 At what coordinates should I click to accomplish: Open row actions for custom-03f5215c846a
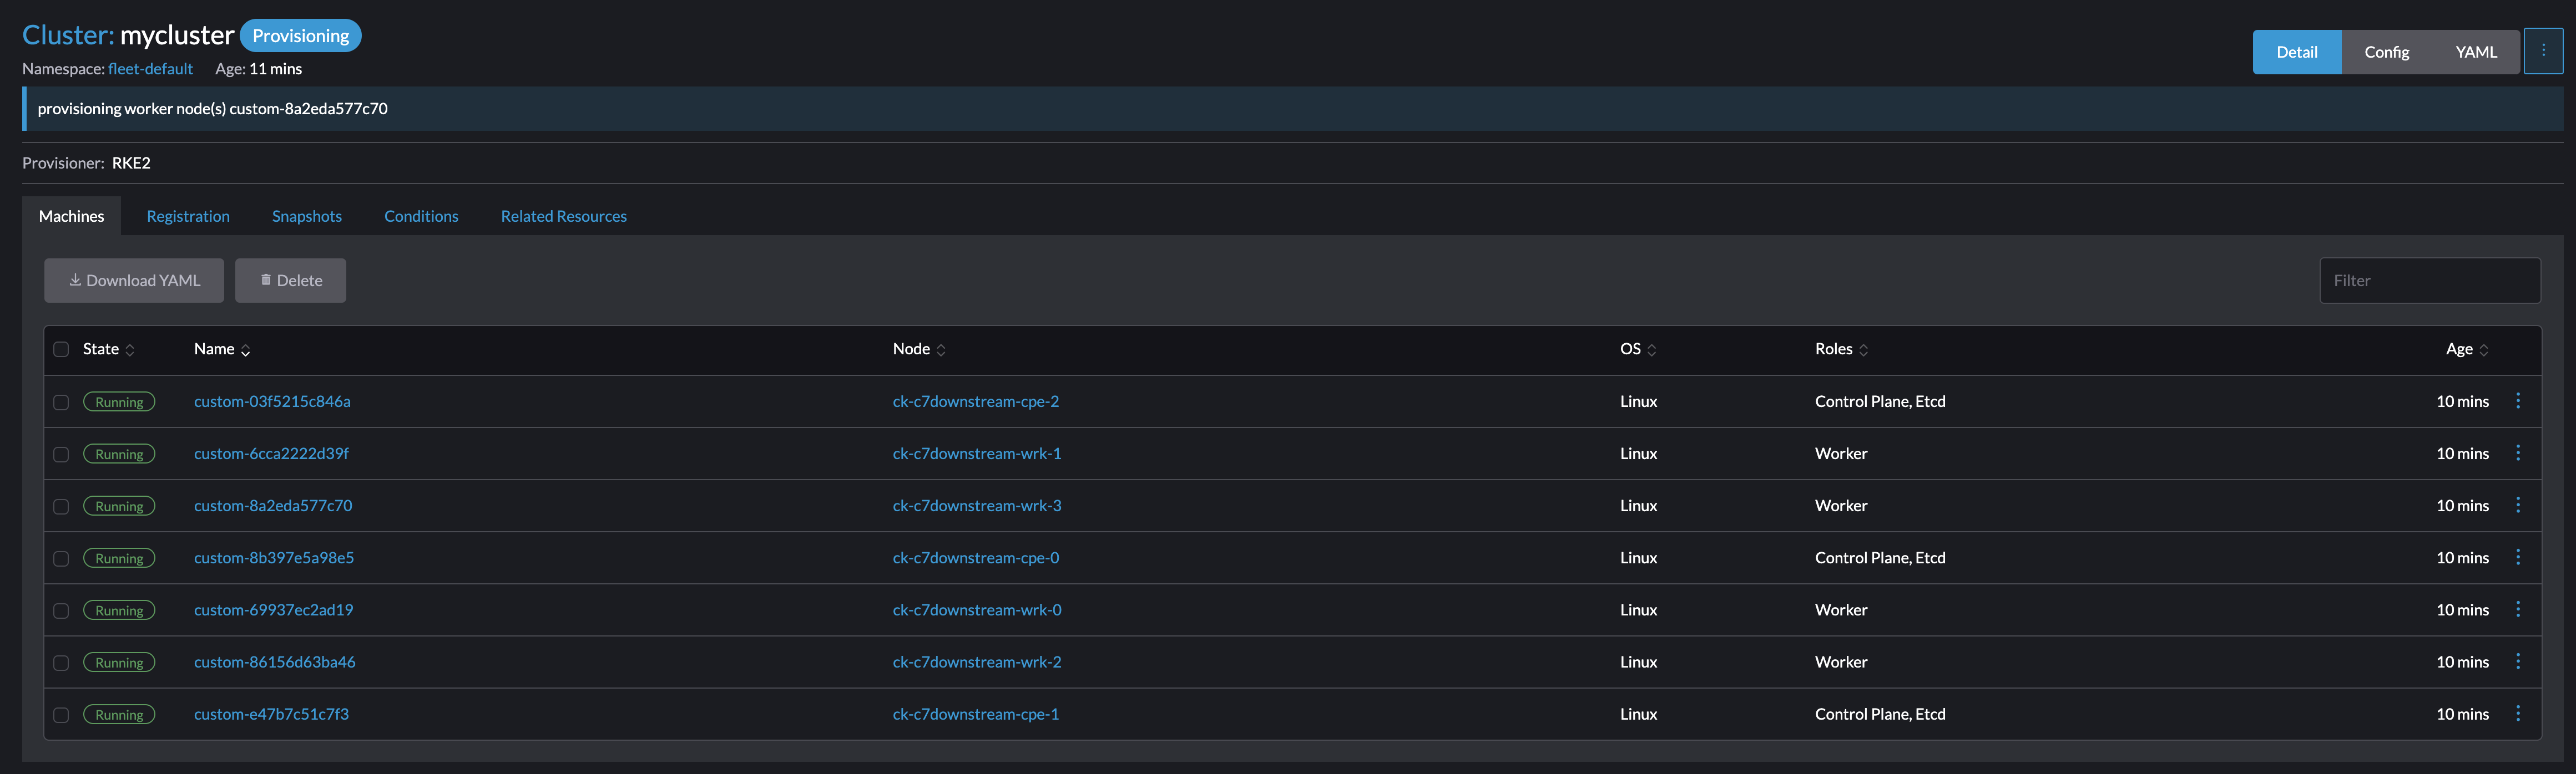tap(2517, 401)
